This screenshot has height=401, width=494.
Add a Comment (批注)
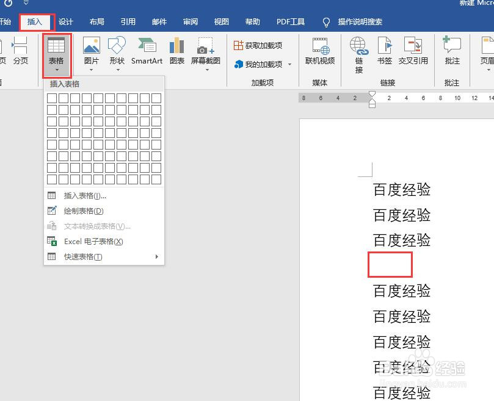pyautogui.click(x=452, y=51)
